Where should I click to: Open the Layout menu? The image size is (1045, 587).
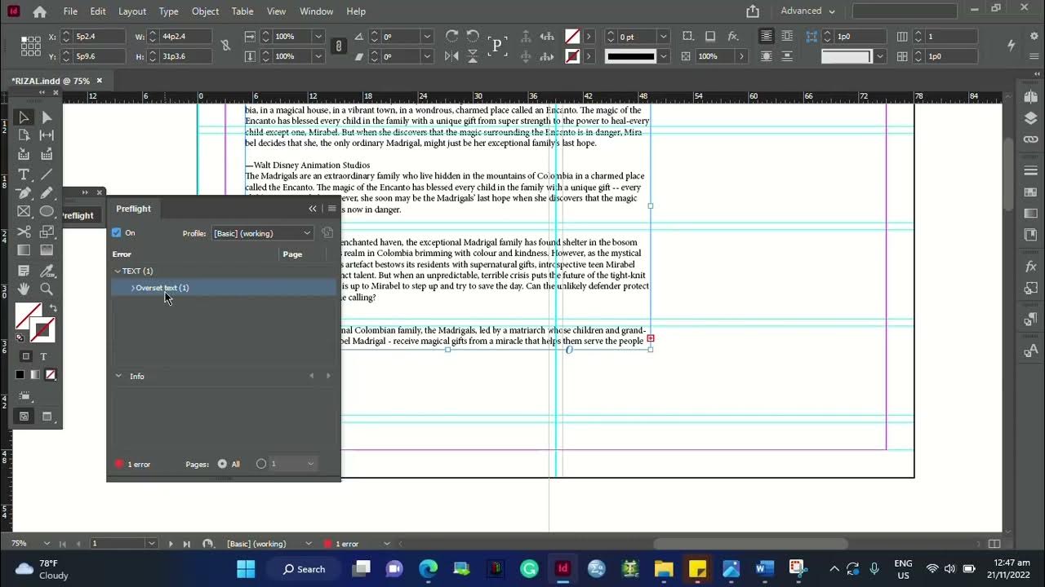click(x=132, y=11)
